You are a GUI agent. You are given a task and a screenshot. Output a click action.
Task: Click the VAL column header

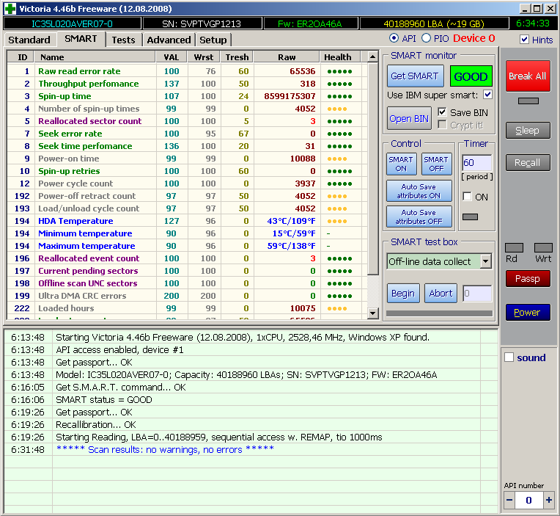[172, 57]
